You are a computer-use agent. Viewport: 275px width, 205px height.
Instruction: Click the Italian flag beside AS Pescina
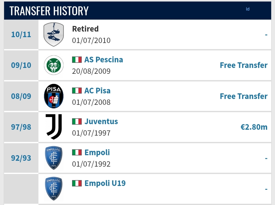pyautogui.click(x=77, y=60)
